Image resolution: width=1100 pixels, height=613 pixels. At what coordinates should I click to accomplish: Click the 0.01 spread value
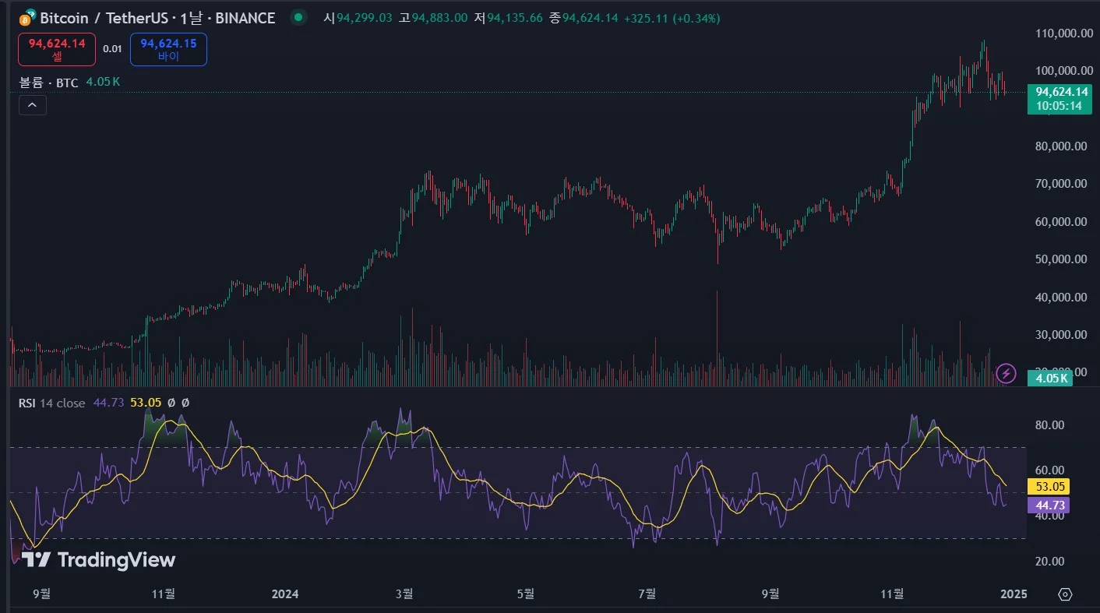[113, 49]
